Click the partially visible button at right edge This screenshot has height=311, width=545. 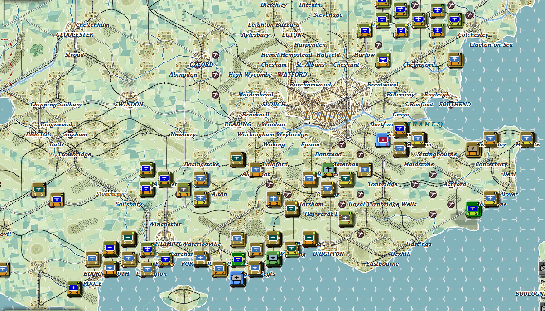pyautogui.click(x=542, y=268)
